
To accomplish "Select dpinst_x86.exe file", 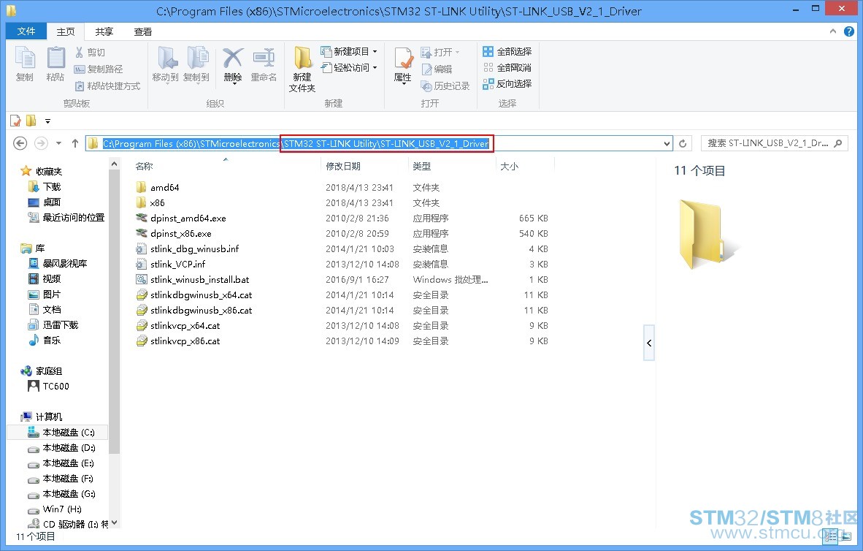I will tap(181, 234).
